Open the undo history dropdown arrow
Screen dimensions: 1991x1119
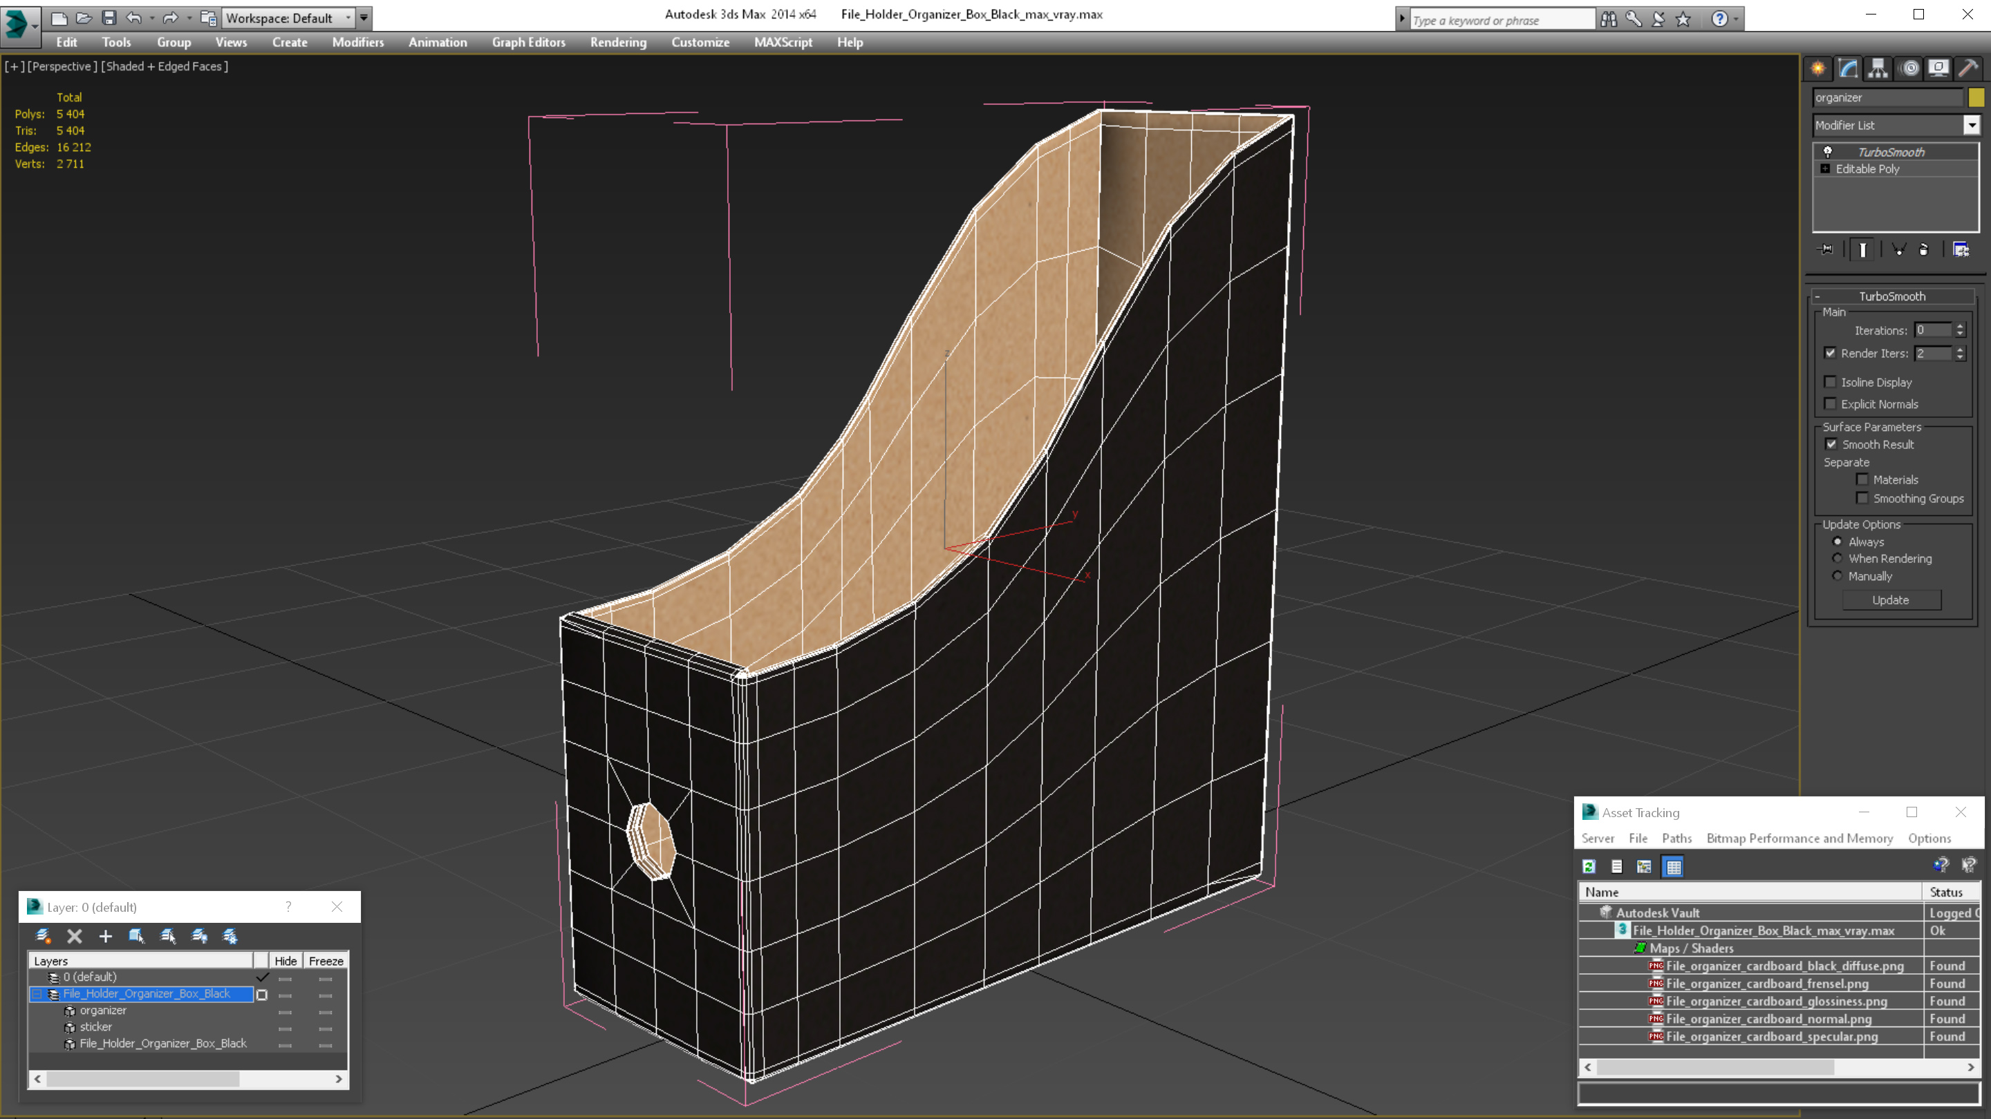pyautogui.click(x=152, y=18)
